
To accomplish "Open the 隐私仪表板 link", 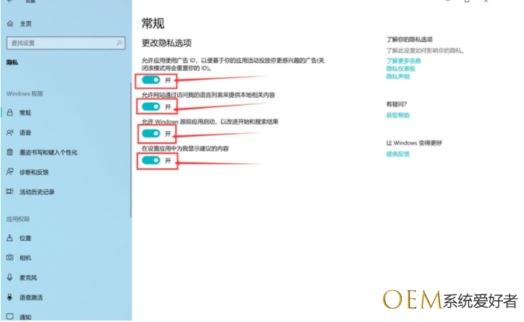I will (400, 69).
